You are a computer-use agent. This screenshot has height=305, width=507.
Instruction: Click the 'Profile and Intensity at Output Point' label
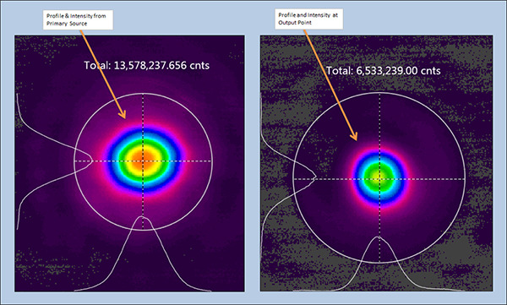308,19
